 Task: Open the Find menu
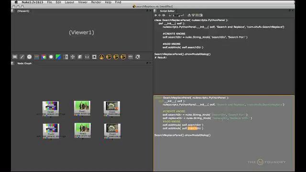118,2
